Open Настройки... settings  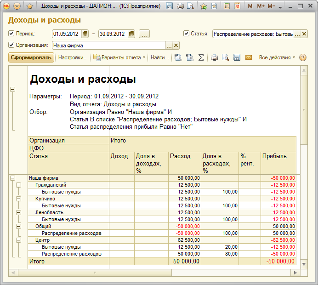tap(73, 57)
